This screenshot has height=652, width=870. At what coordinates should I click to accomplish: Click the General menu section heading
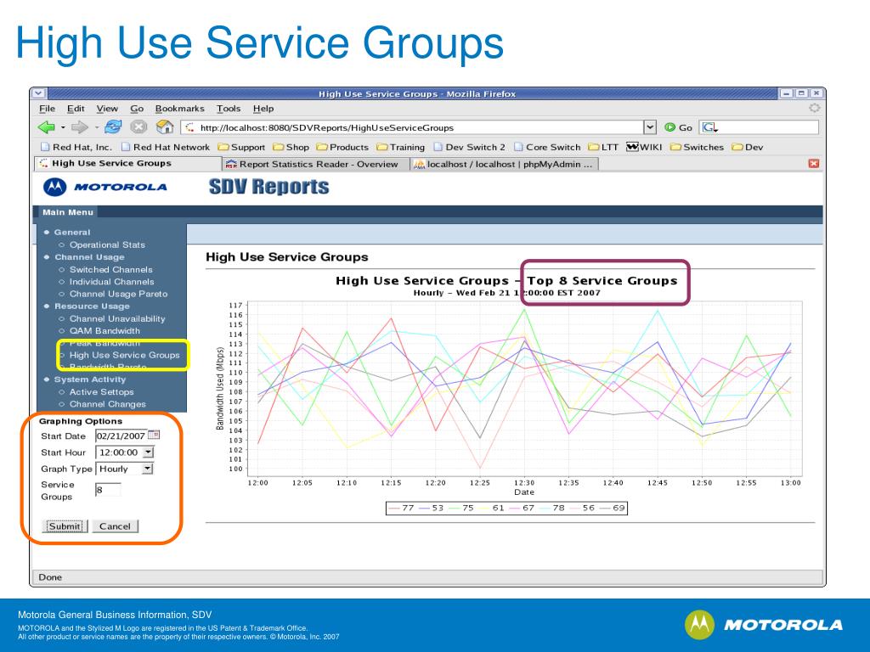[72, 233]
